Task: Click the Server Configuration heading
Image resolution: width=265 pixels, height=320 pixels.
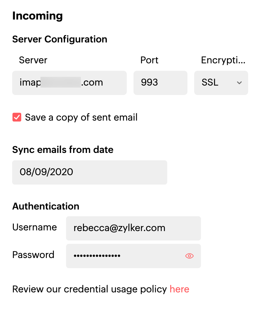Action: click(x=60, y=39)
